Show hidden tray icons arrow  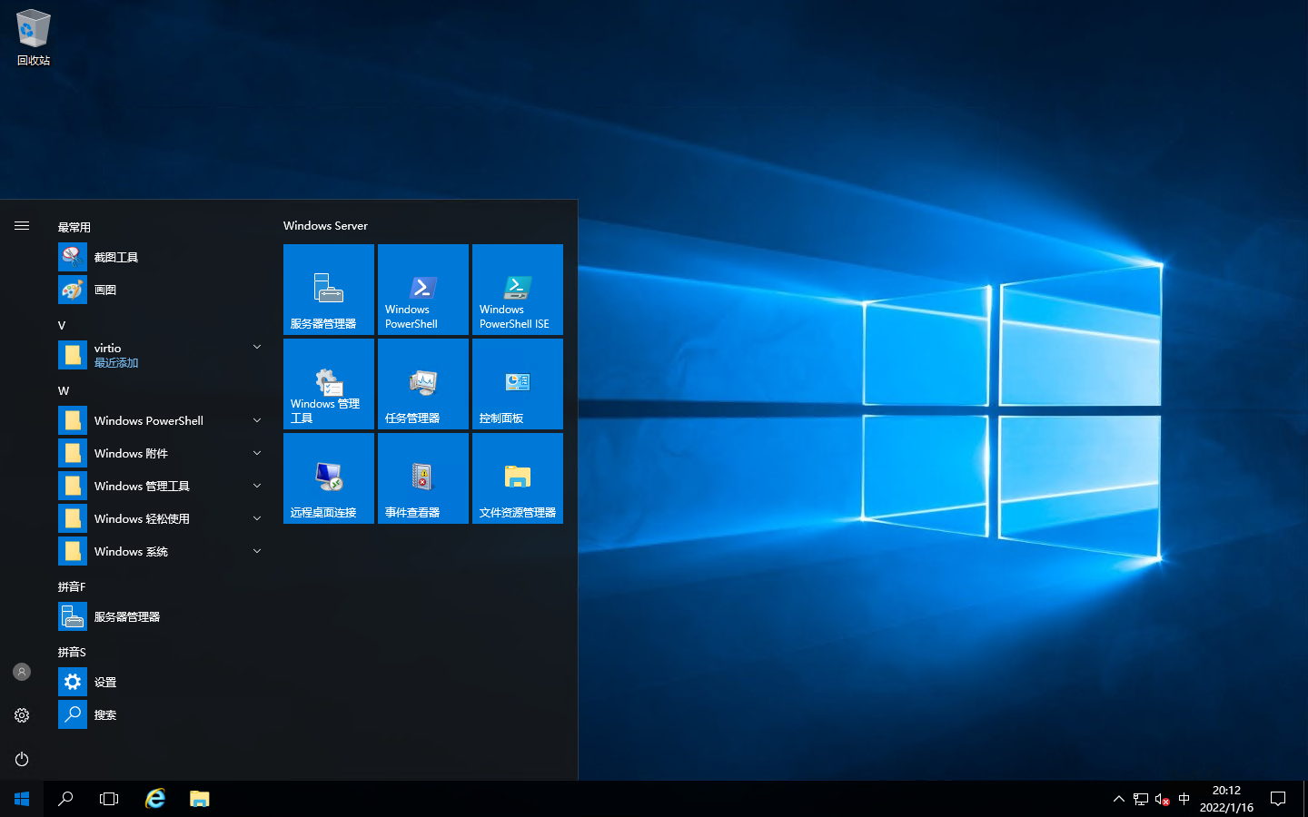click(1118, 799)
